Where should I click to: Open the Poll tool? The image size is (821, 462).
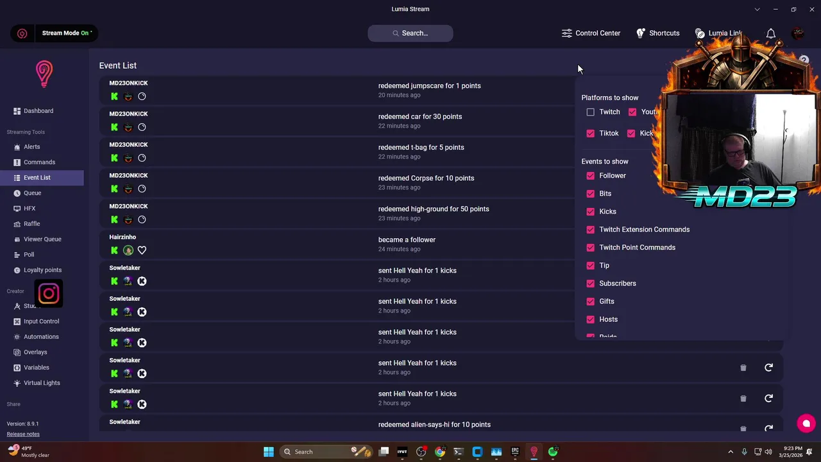[x=42, y=255]
